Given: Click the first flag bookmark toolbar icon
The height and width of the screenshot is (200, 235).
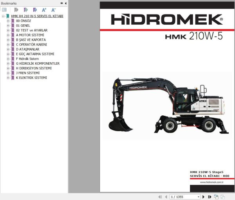Looking at the screenshot, I should 16,10.
